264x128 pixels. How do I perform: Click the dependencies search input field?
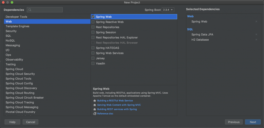tap(46, 10)
